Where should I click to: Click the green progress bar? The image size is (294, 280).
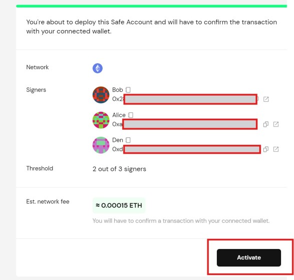(151, 6)
